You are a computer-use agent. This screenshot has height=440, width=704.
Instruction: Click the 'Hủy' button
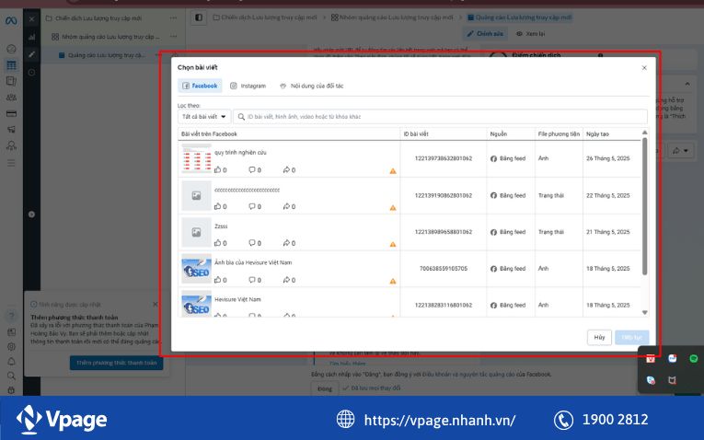click(599, 338)
